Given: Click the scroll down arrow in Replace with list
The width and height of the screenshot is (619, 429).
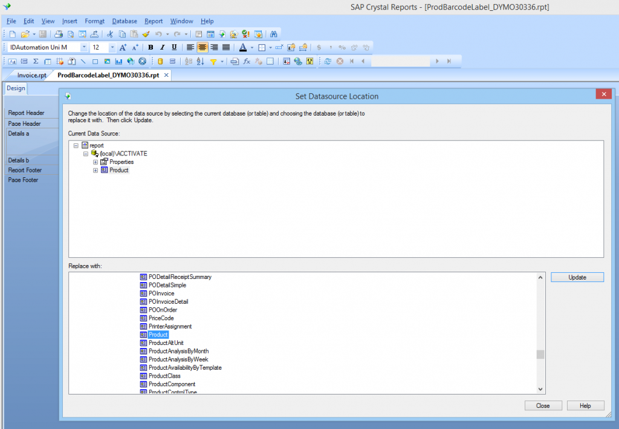Looking at the screenshot, I should (x=540, y=389).
